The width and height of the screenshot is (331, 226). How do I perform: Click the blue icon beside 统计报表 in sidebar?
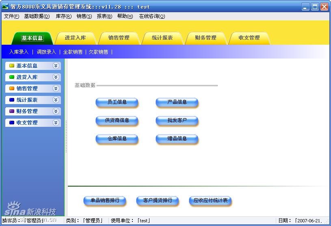(12, 100)
